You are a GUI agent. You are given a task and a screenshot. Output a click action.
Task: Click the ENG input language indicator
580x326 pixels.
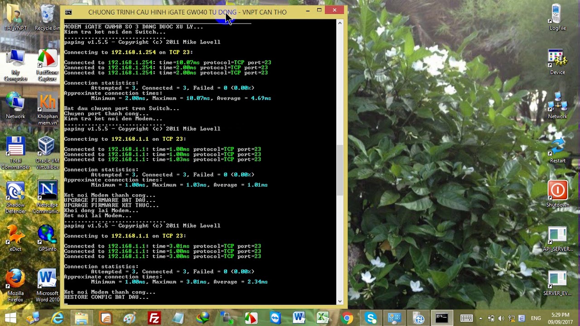click(x=536, y=318)
